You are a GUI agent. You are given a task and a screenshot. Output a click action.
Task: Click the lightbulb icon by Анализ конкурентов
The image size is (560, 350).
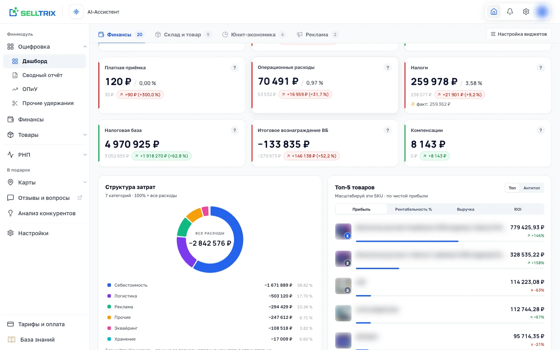10,213
